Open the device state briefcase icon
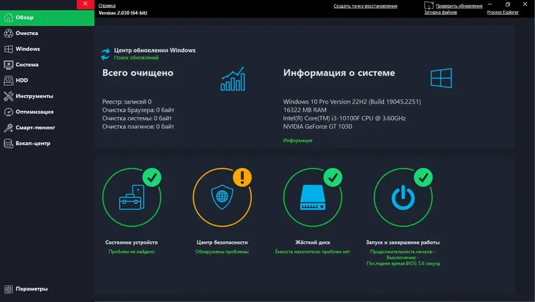535x302 pixels. point(132,197)
